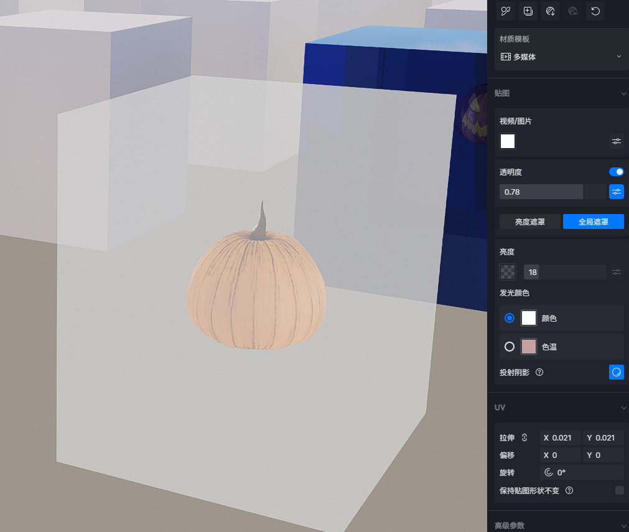Image resolution: width=629 pixels, height=532 pixels.
Task: Collapse the 贴图 section
Action: [623, 93]
